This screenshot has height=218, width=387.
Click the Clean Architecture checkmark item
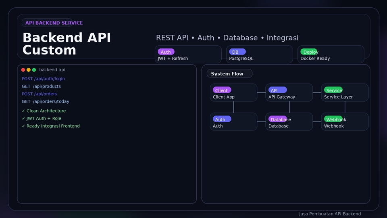click(44, 111)
